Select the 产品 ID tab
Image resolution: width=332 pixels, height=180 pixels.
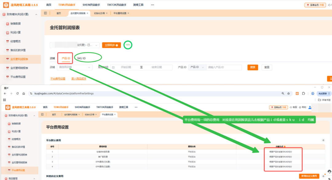(66, 58)
